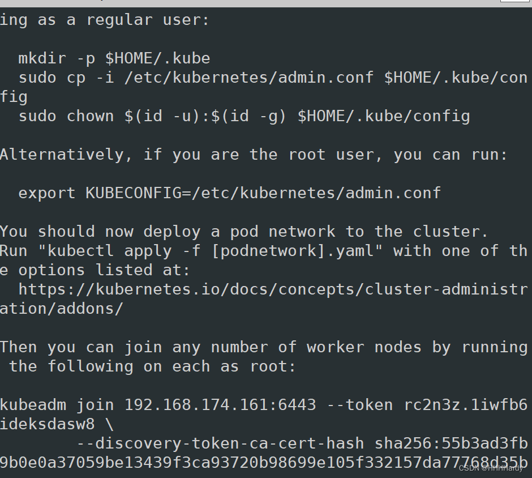Click the "ing as a regular user:" line

(105, 20)
